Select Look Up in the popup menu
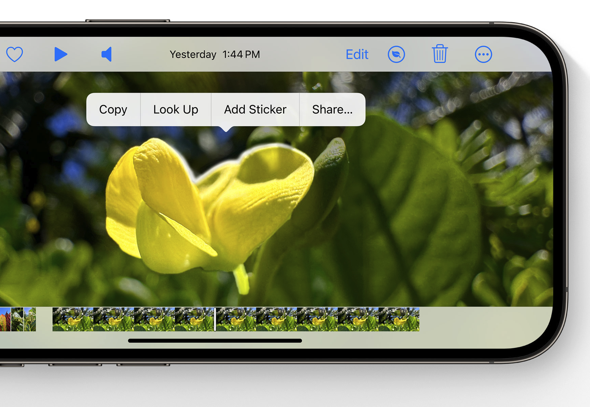Screen dimensions: 590x407 [x=176, y=109]
